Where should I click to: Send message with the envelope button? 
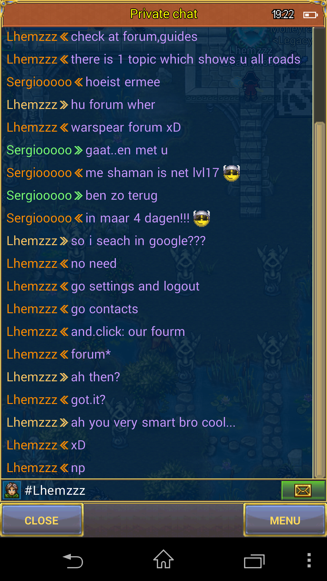(303, 491)
